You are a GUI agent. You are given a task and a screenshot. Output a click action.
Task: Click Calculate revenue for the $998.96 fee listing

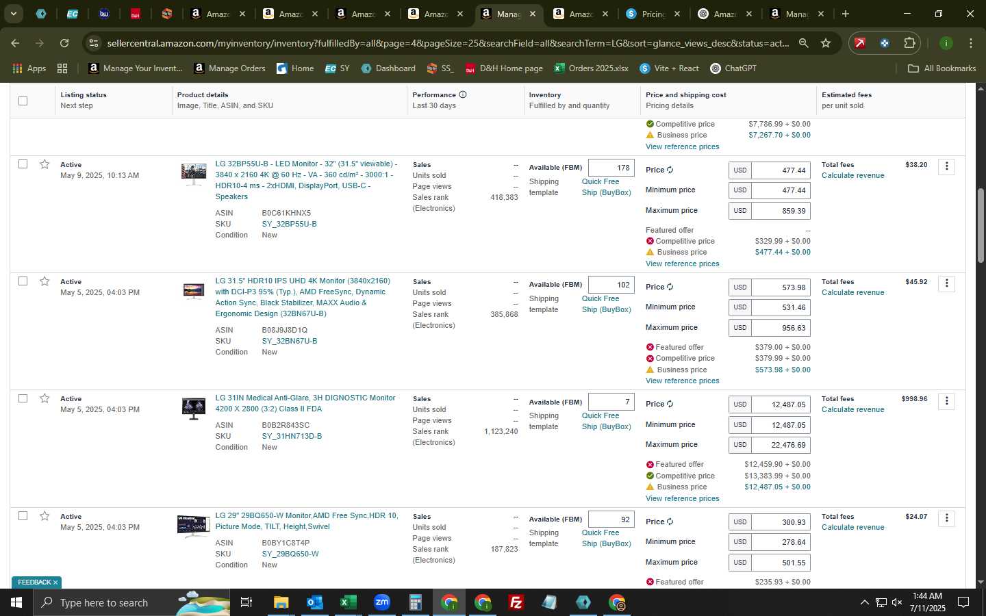pos(852,409)
